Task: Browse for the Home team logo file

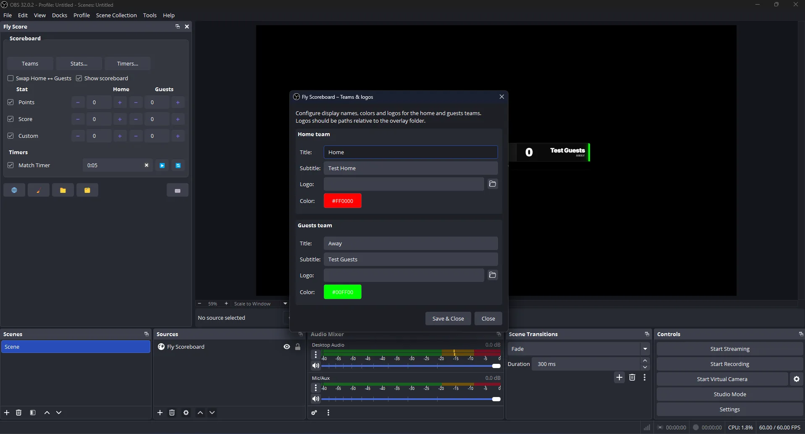Action: click(x=492, y=184)
